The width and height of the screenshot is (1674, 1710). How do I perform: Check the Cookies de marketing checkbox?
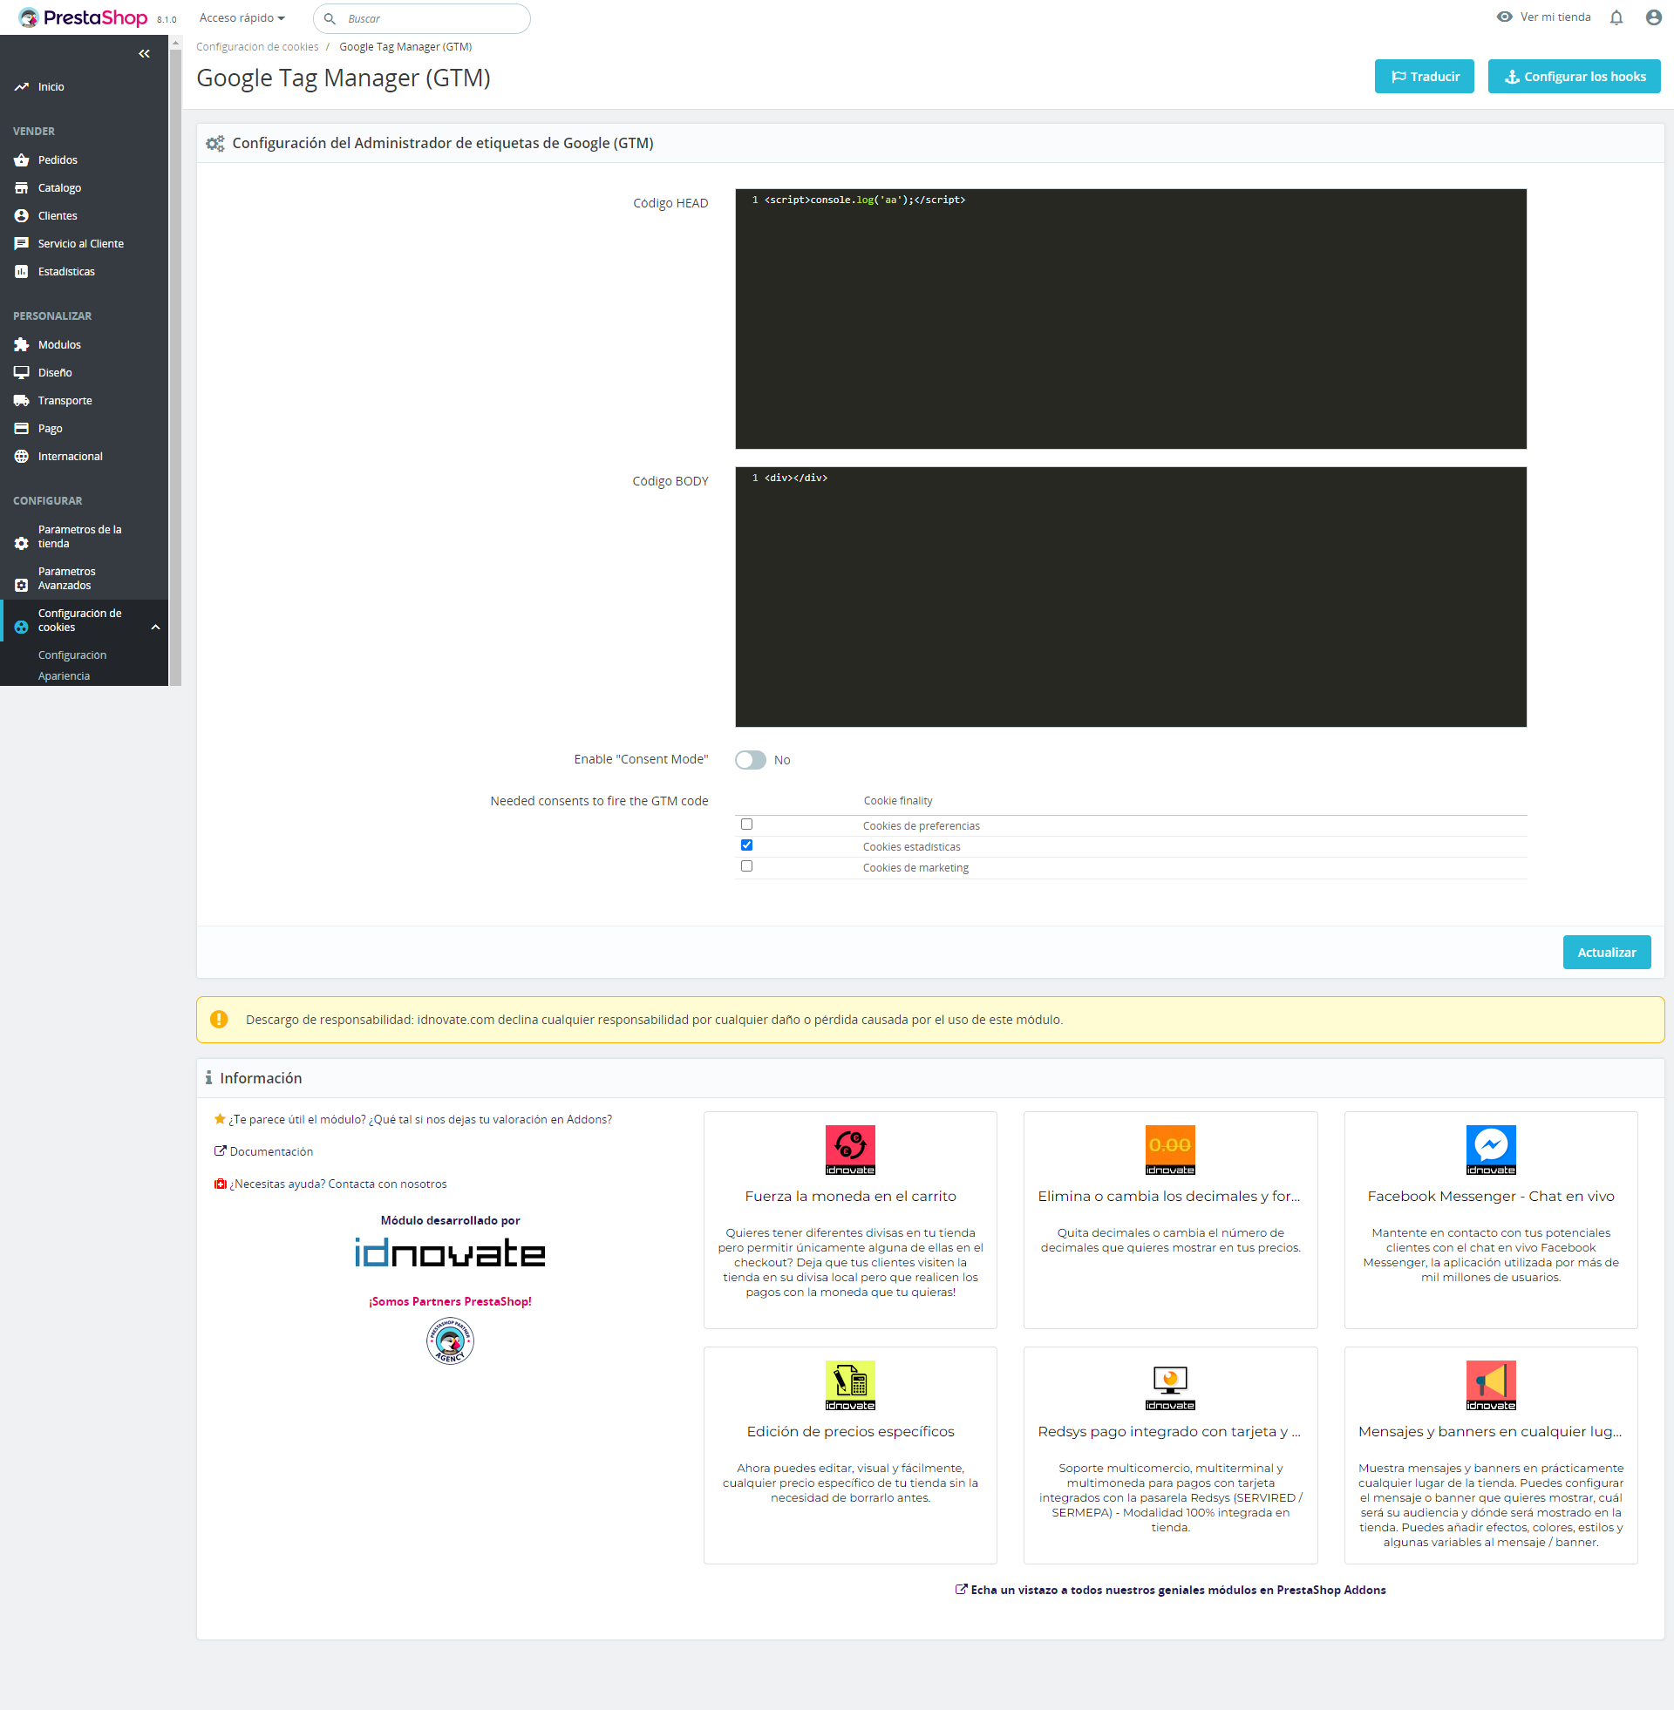click(746, 866)
